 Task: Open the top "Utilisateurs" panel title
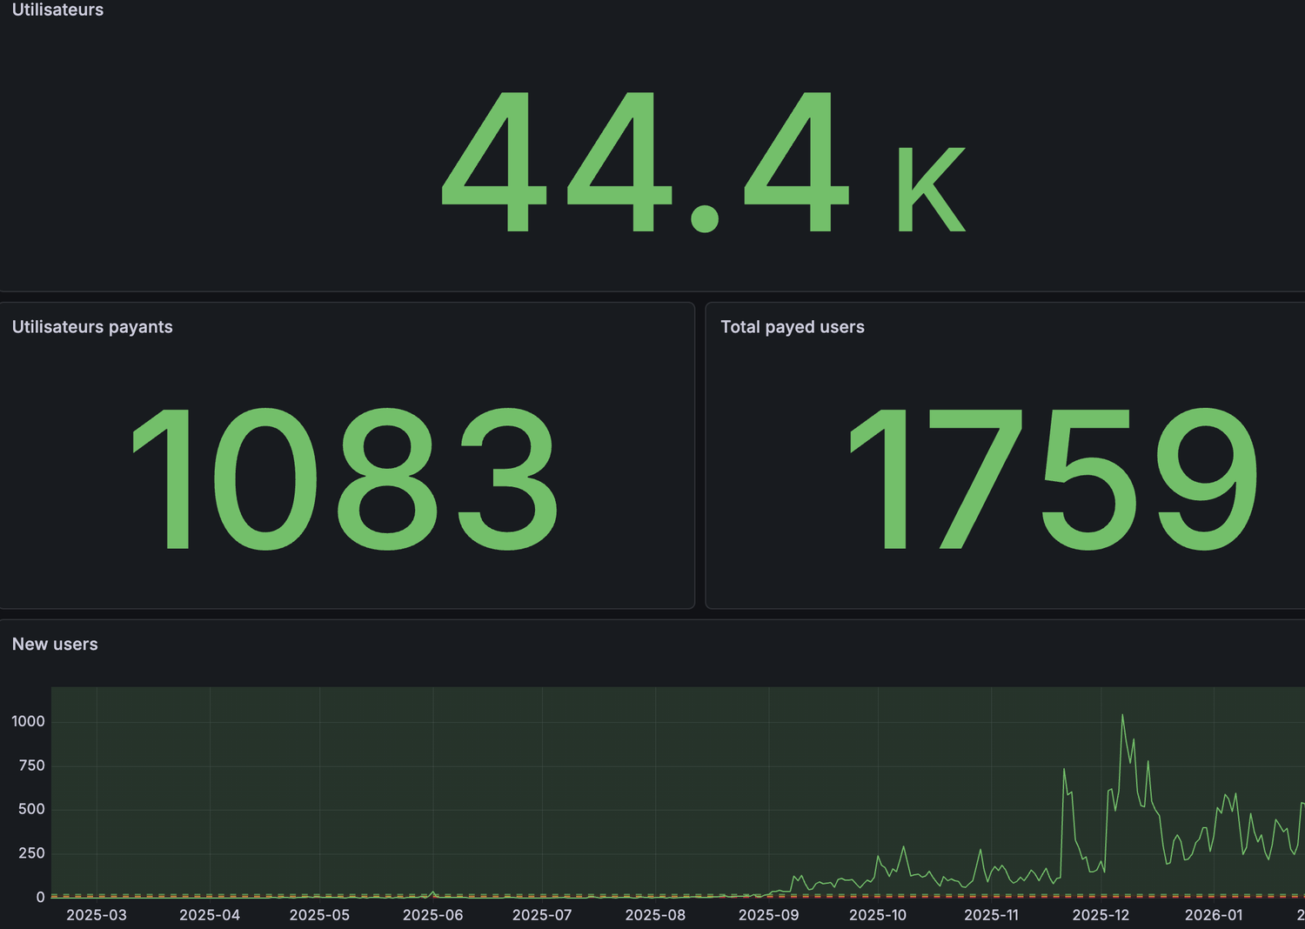(x=57, y=10)
